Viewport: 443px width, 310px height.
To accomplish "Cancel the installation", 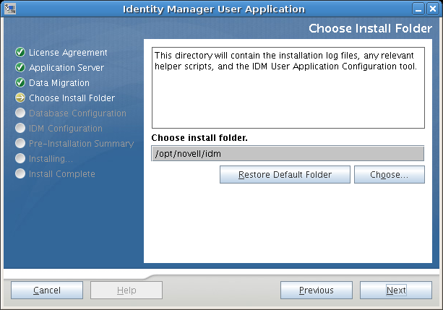I will pos(47,290).
